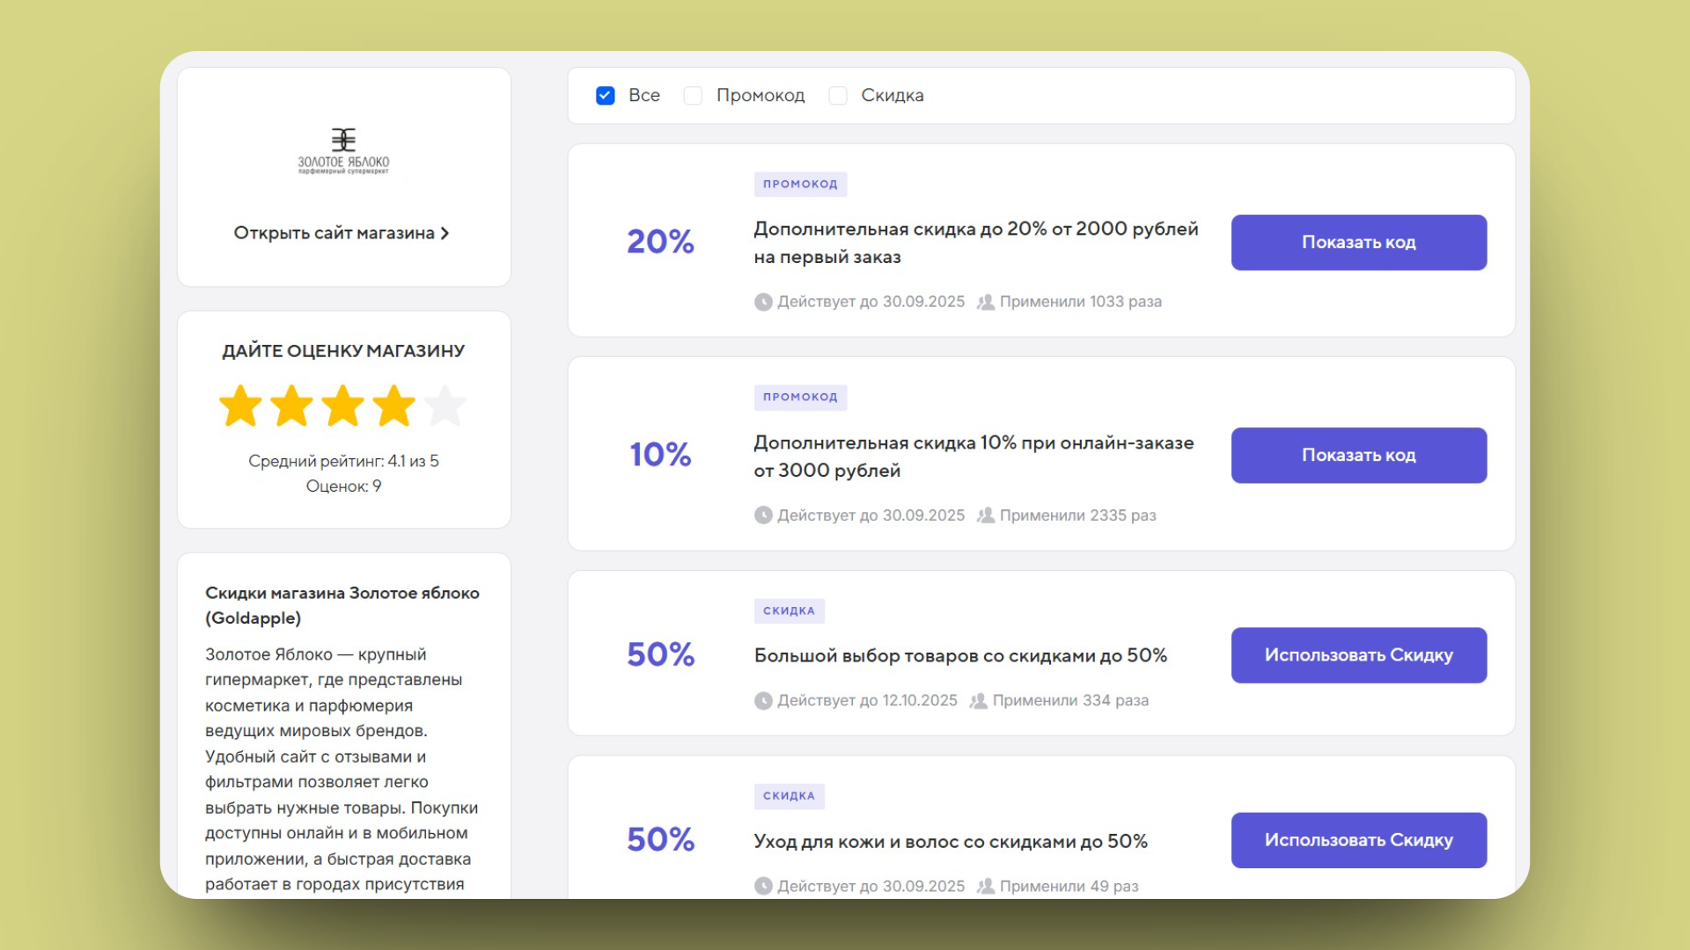This screenshot has width=1690, height=950.
Task: Click clock icon in the 10% promo card
Action: pyautogui.click(x=763, y=515)
